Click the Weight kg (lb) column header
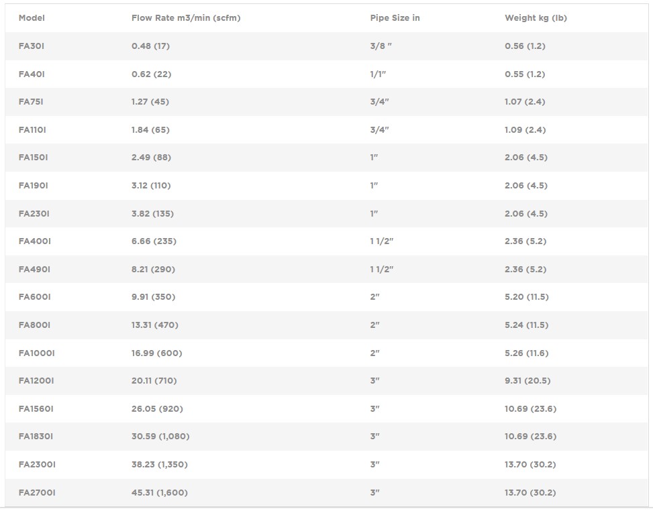 click(536, 18)
